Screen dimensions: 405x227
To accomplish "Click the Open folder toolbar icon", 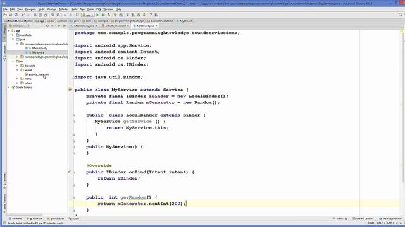I will (x=5, y=15).
